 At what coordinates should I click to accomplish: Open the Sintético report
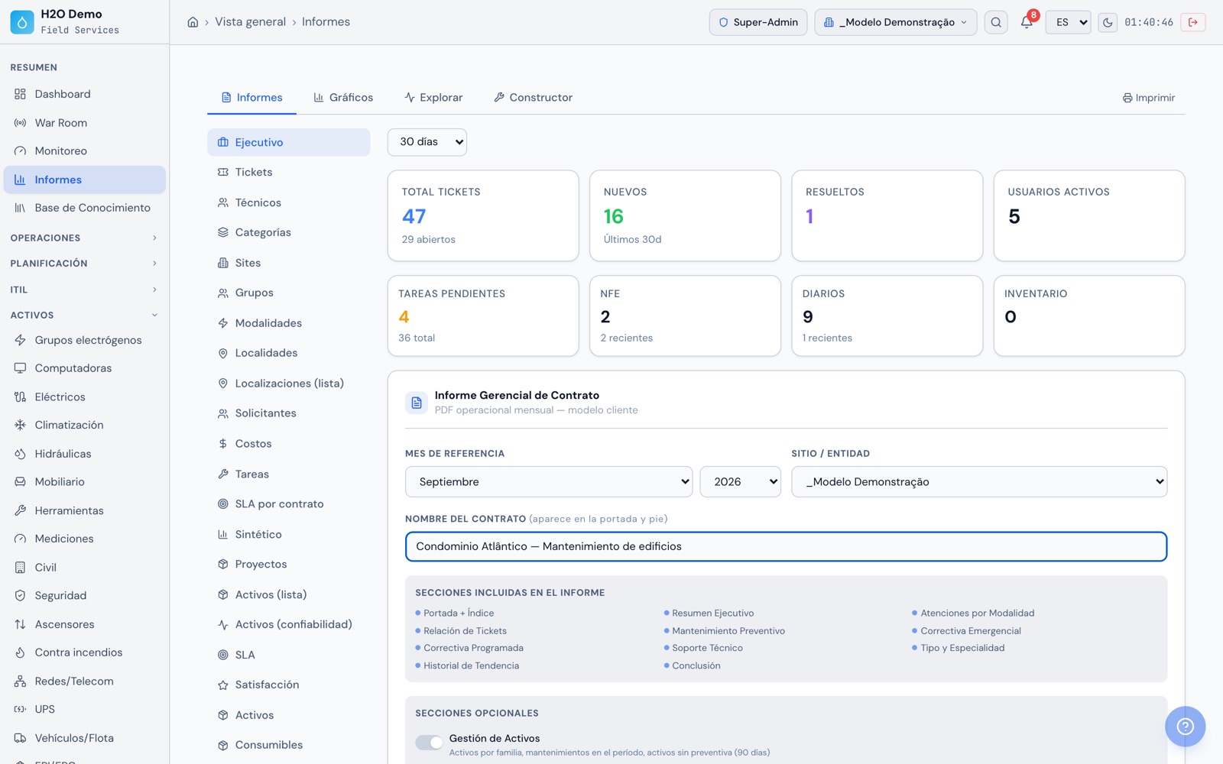coord(289,535)
